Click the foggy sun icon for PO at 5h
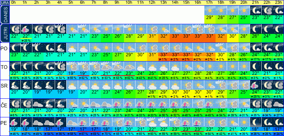284x136 pixels. click(72, 48)
